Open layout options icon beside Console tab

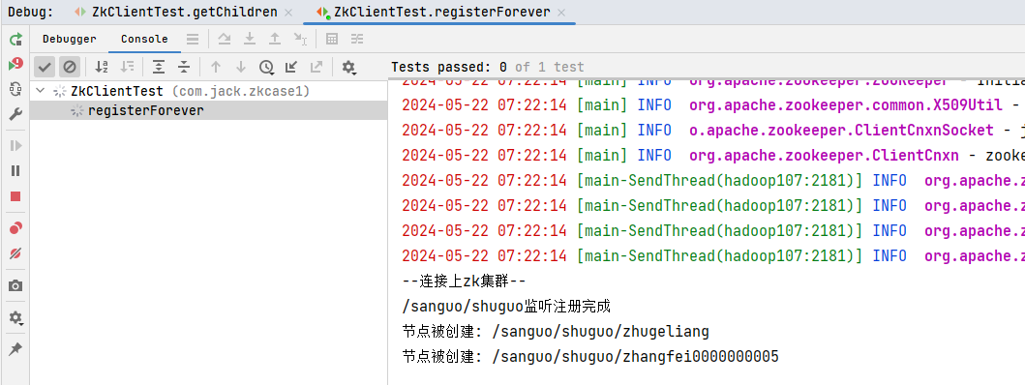point(193,40)
